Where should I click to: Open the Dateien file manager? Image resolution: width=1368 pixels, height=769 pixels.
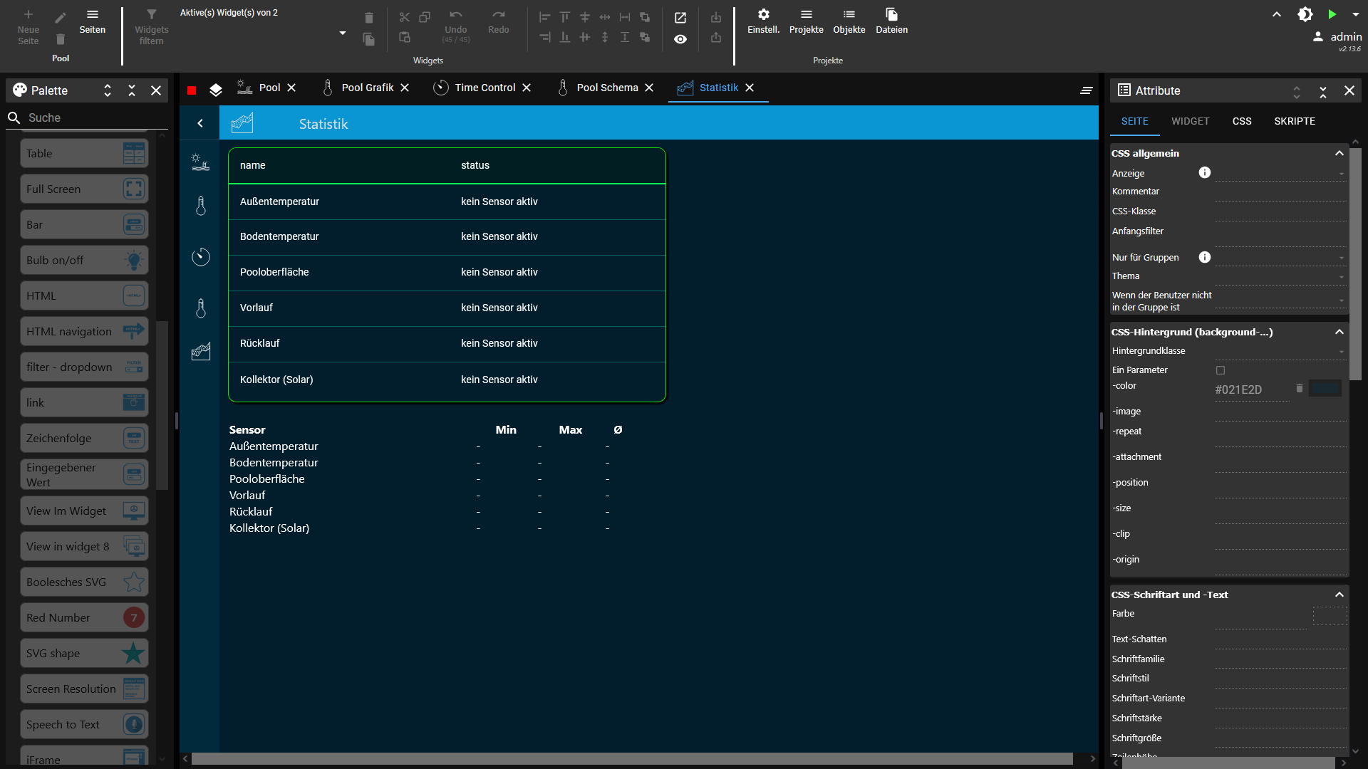(891, 21)
